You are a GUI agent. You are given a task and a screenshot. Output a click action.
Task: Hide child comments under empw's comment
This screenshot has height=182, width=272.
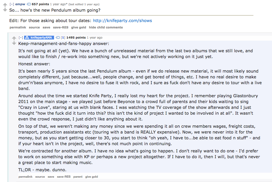click(106, 27)
